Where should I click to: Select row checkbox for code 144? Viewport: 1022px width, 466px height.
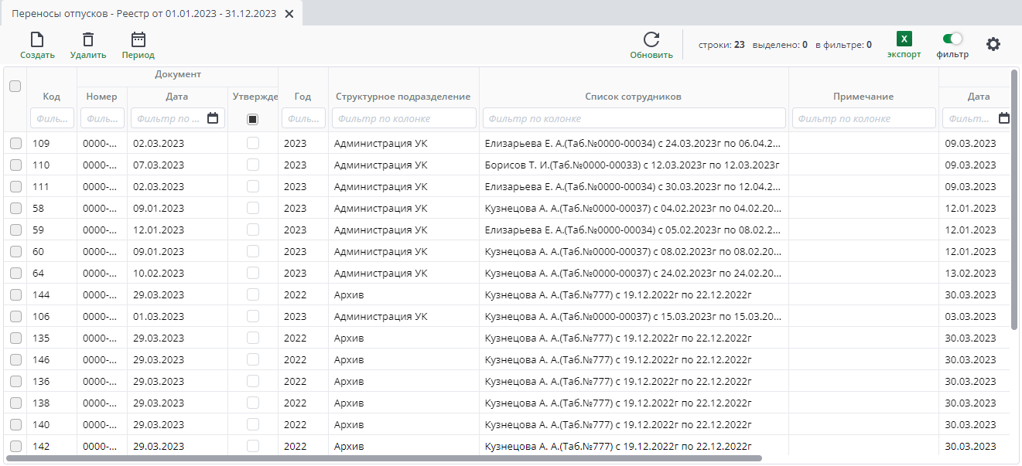pyautogui.click(x=15, y=294)
